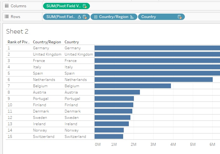Click rank number 6 cell
The width and height of the screenshot is (220, 154).
point(9,80)
